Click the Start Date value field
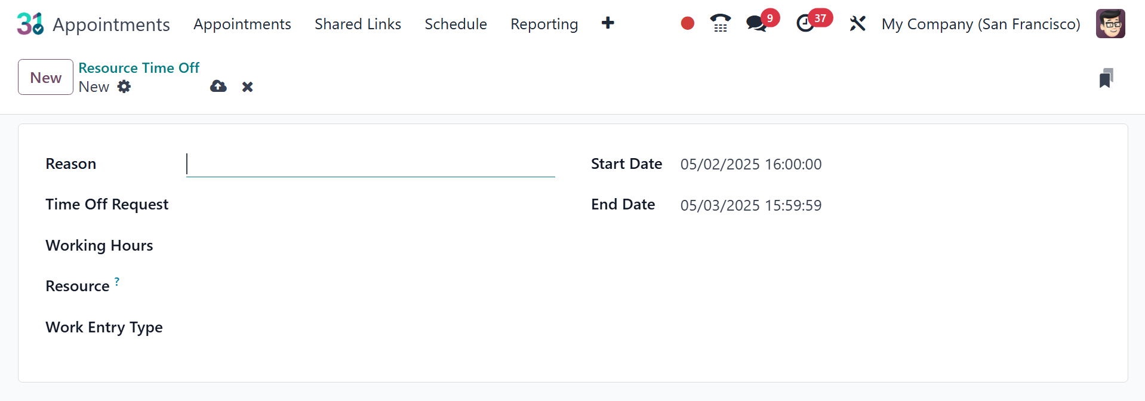This screenshot has height=401, width=1145. pos(751,164)
